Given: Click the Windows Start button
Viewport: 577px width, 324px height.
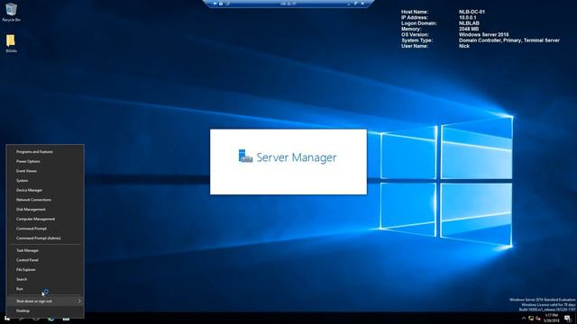Looking at the screenshot, I should coord(7,319).
